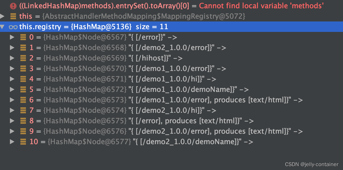Expand entry 3 demo1_1.0.0/error node
The image size is (343, 170).
pyautogui.click(x=12, y=68)
